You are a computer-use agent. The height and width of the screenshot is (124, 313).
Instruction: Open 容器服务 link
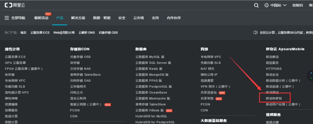[x=11, y=110]
